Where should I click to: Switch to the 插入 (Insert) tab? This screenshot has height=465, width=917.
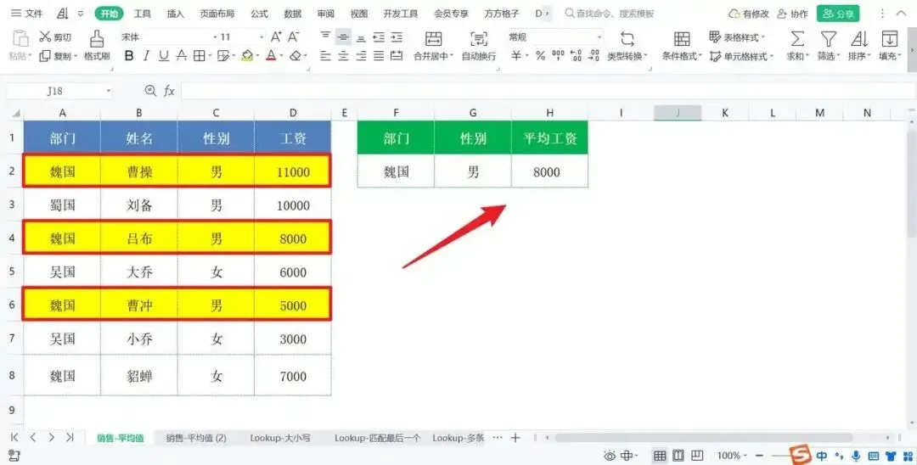point(176,13)
